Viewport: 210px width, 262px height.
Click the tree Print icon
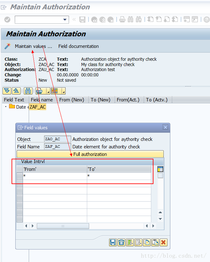coord(40,91)
